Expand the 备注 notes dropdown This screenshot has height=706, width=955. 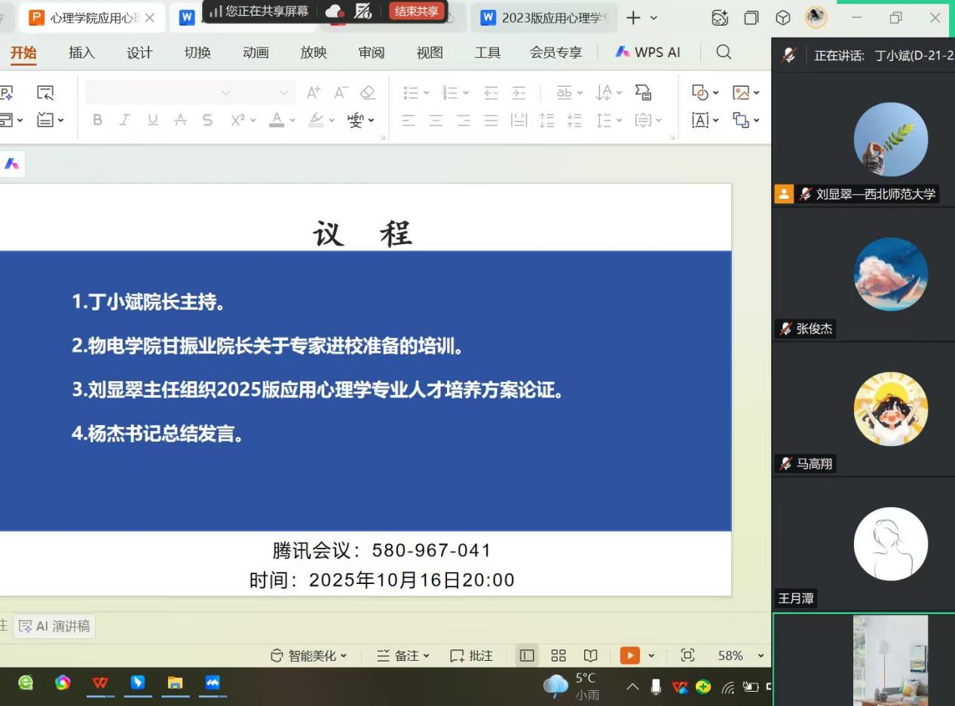pos(403,656)
